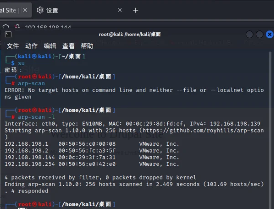Click the '4 packets received by filter' line
This screenshot has width=274, height=209.
pyautogui.click(x=100, y=178)
